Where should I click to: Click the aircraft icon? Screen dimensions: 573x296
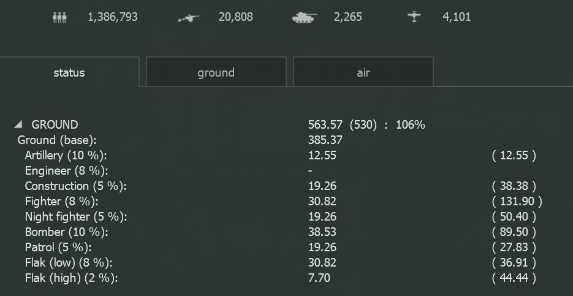pyautogui.click(x=414, y=17)
